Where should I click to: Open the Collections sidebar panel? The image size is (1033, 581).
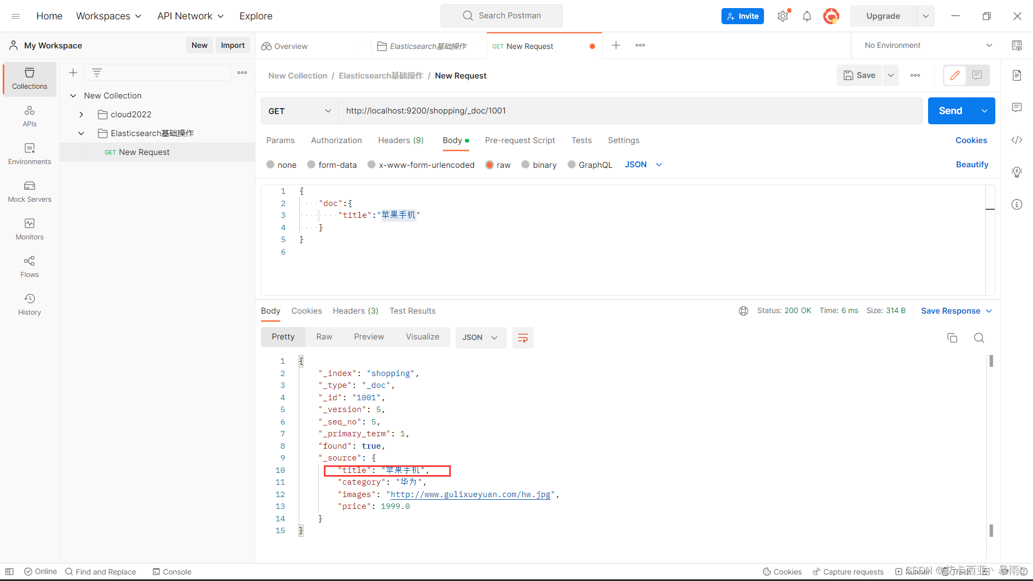point(30,79)
